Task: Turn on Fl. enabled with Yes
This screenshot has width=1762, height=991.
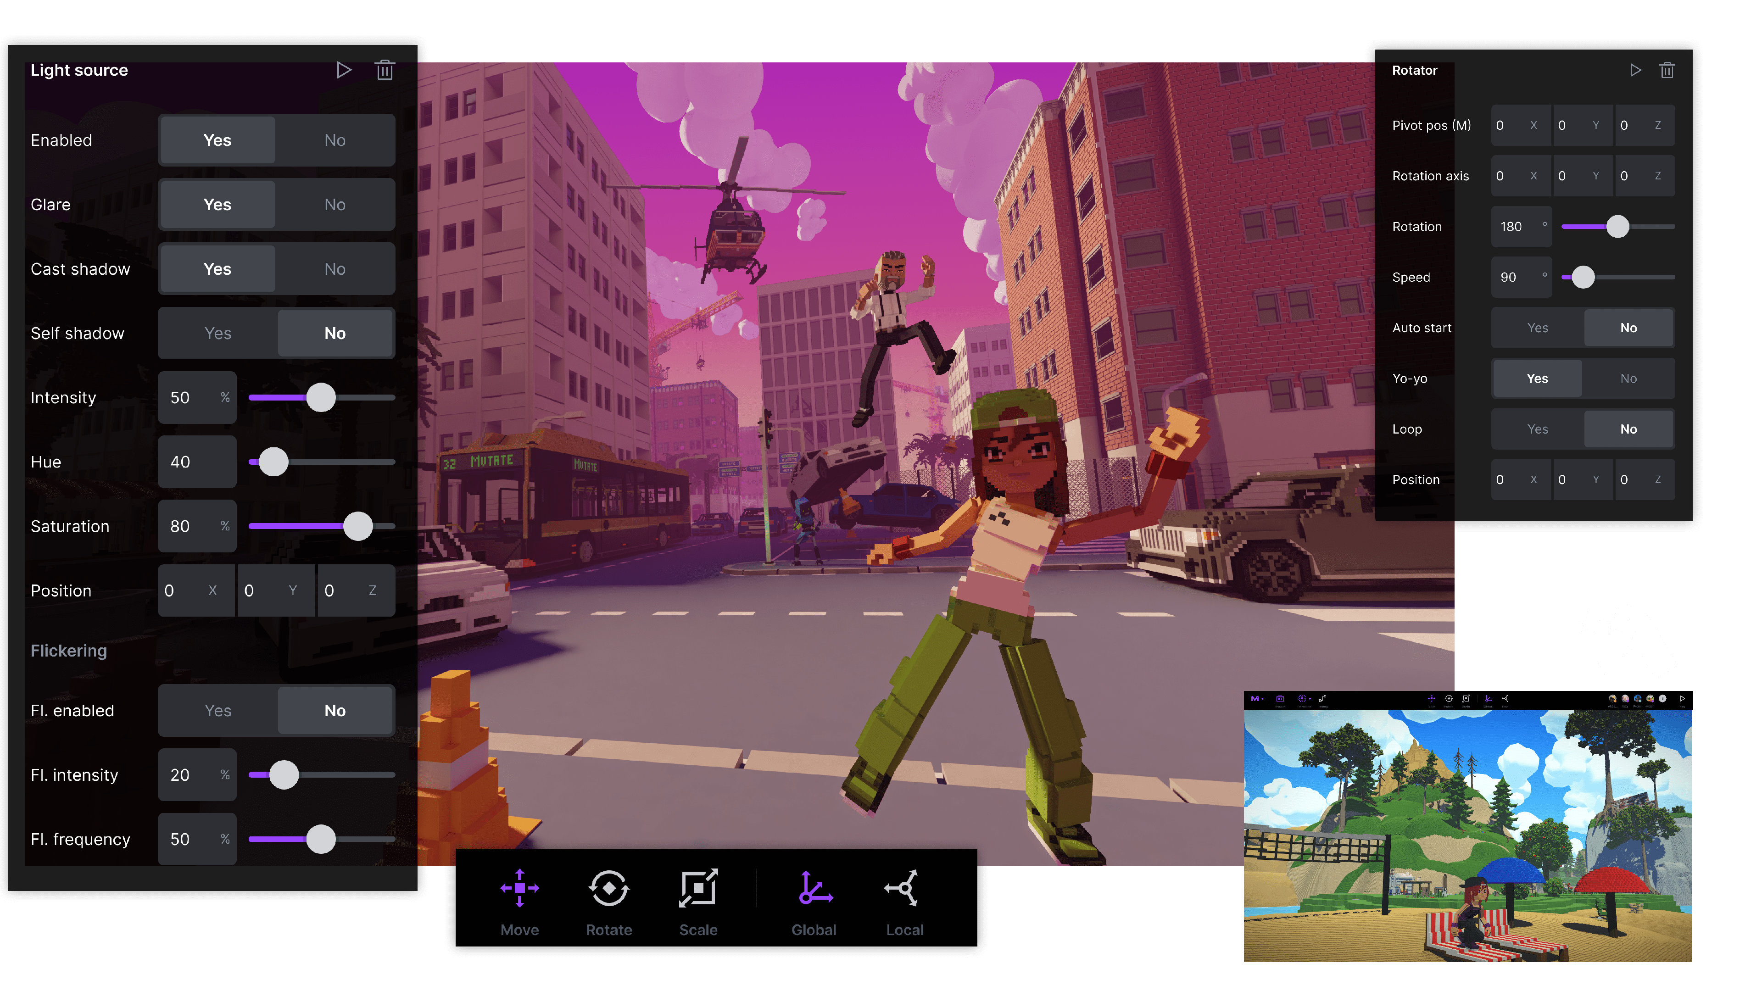Action: (x=217, y=711)
